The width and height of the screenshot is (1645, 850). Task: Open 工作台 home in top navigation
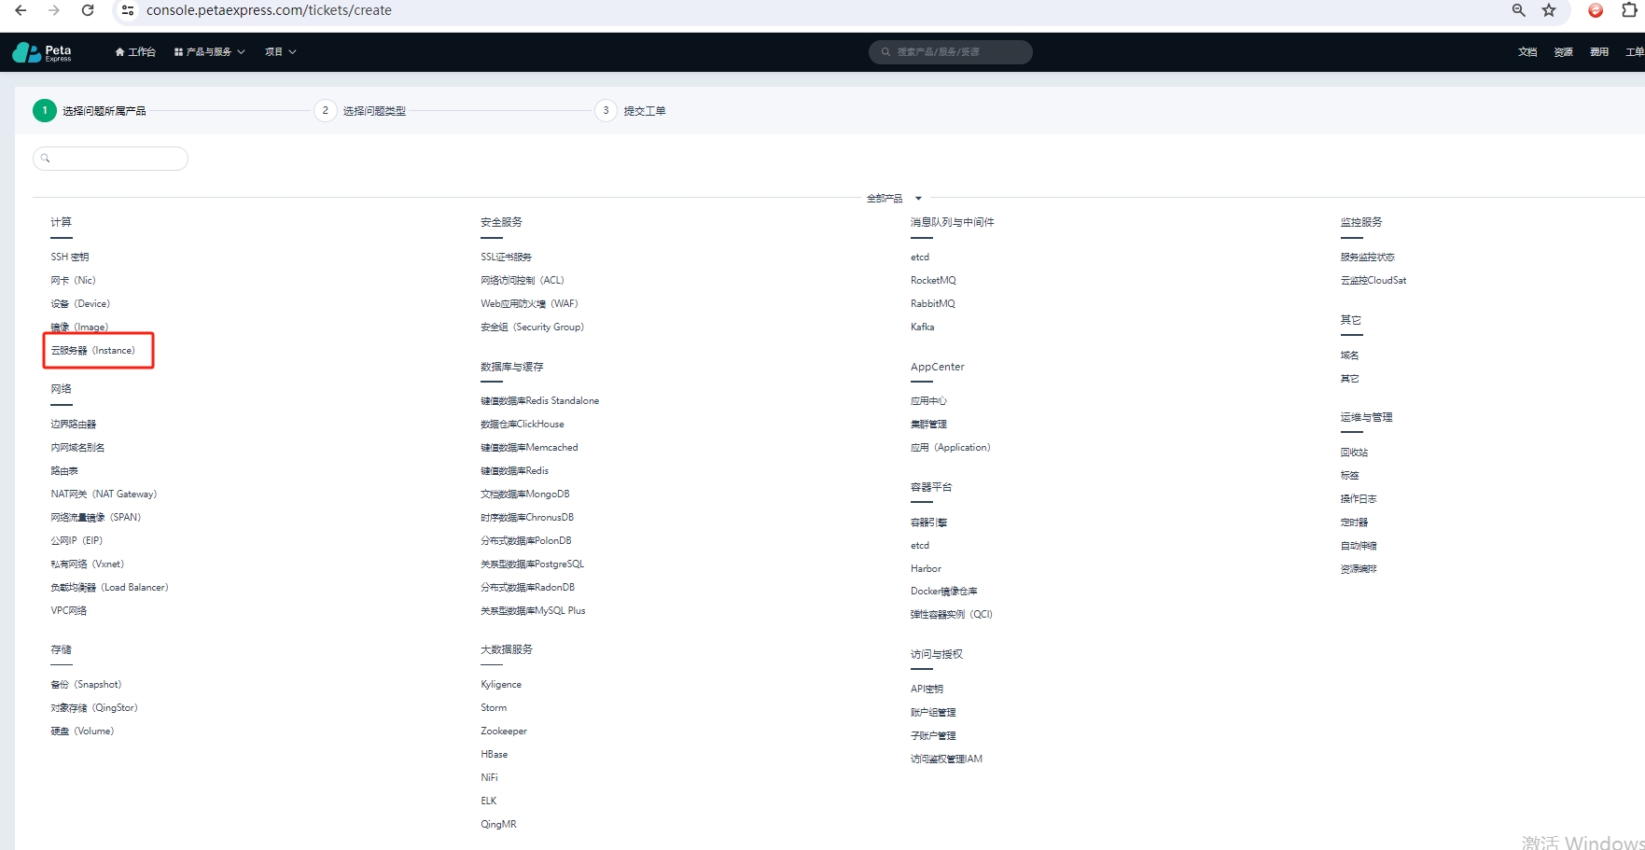click(135, 52)
